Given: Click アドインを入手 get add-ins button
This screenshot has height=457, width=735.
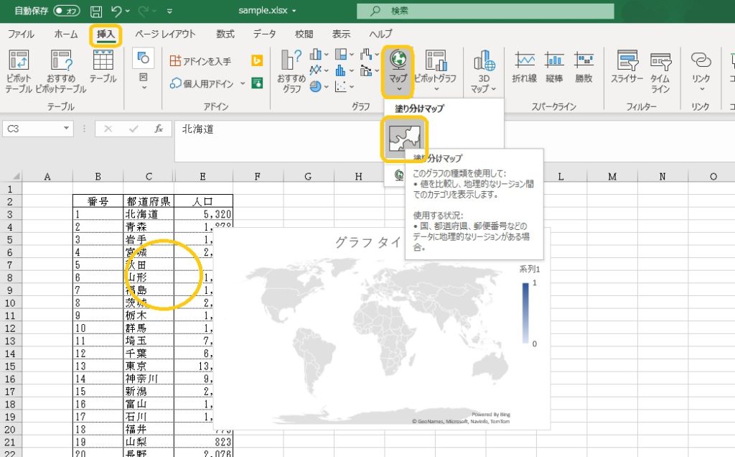Looking at the screenshot, I should pyautogui.click(x=200, y=61).
